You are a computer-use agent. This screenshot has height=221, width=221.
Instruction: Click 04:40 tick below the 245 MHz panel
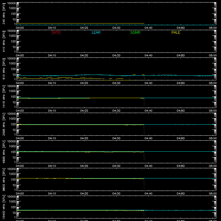coord(148,28)
